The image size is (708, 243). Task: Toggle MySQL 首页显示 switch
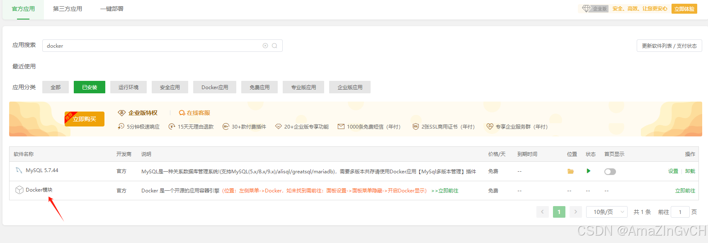coord(610,171)
